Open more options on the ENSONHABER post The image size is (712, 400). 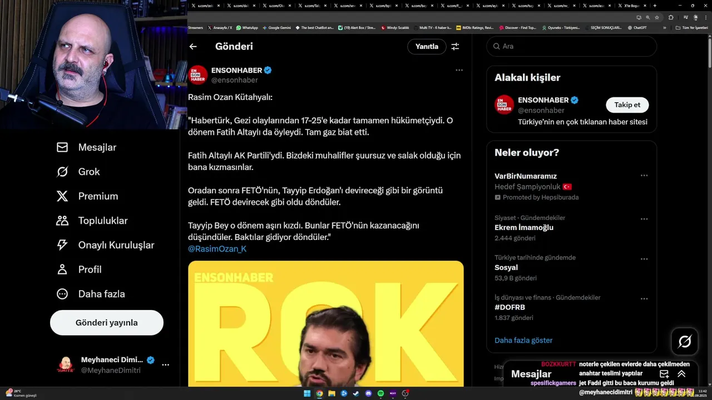459,70
